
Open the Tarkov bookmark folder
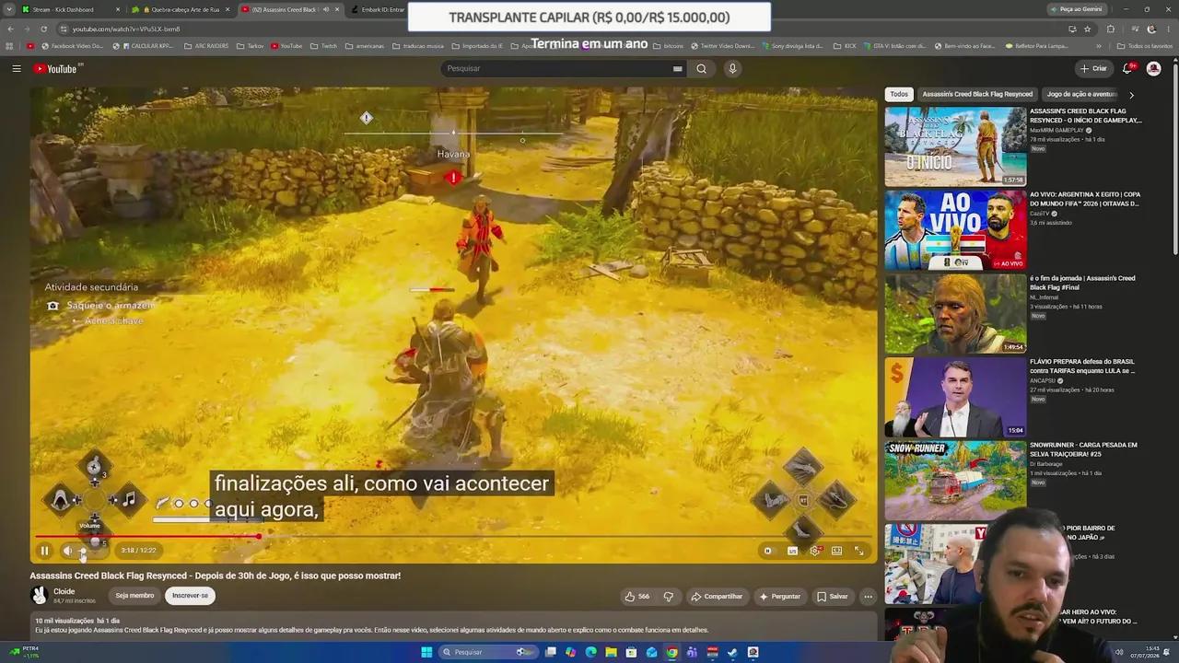251,45
